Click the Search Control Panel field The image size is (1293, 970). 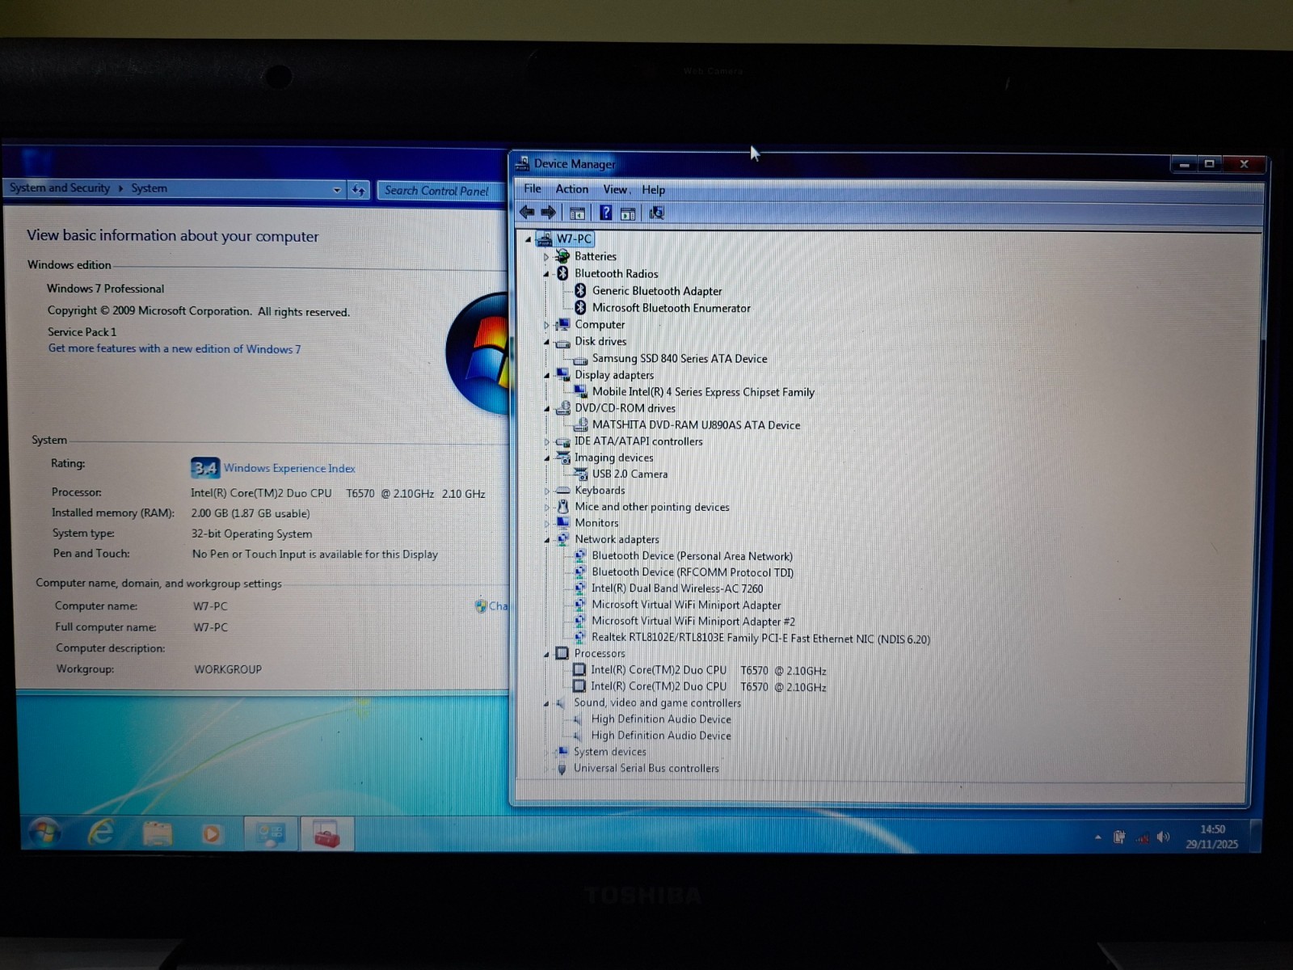[441, 191]
